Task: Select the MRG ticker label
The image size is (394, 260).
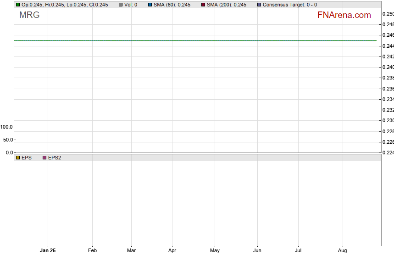Action: click(x=29, y=15)
